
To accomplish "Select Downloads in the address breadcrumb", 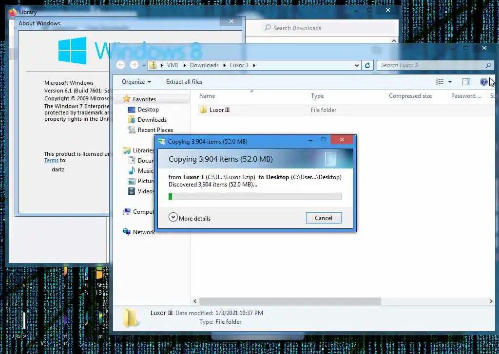I will point(204,65).
